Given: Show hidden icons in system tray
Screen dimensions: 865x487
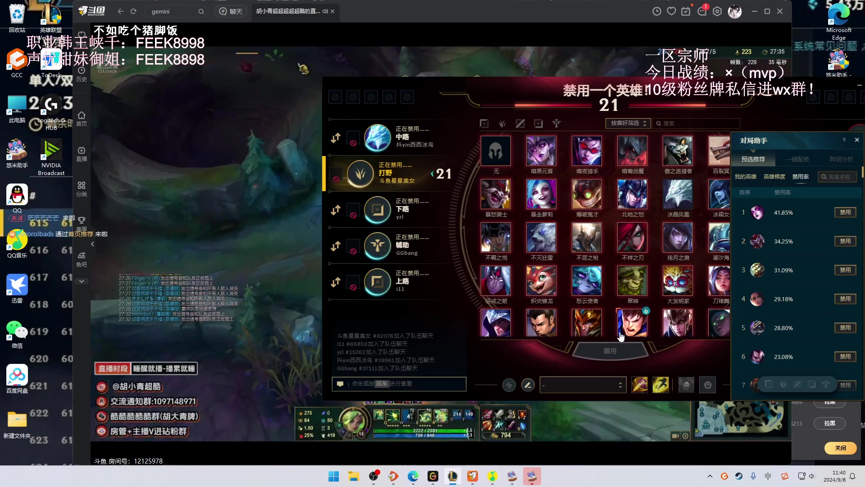Looking at the screenshot, I should pos(710,476).
